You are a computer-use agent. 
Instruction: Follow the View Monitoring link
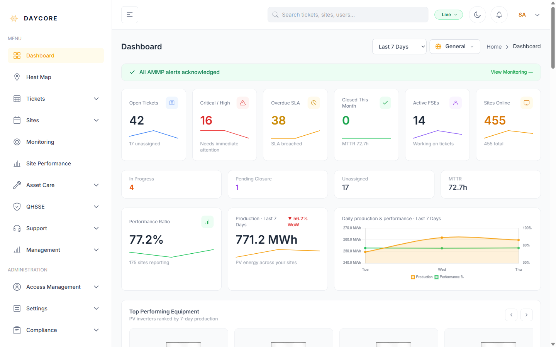[512, 72]
